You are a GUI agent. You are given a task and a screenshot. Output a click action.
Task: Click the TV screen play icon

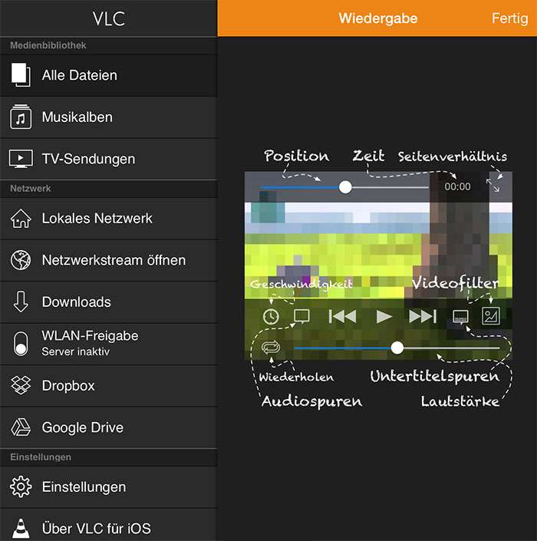click(21, 159)
